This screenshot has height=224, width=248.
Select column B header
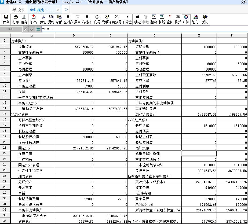point(74,36)
